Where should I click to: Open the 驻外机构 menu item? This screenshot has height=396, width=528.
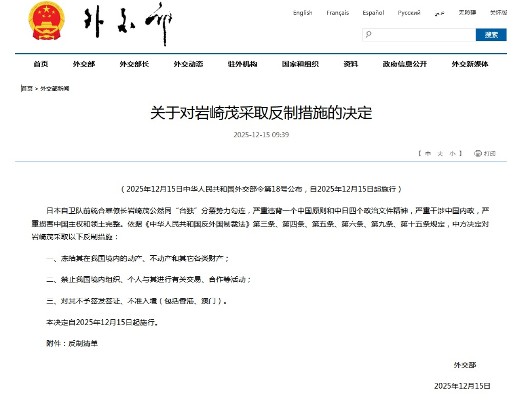point(243,64)
